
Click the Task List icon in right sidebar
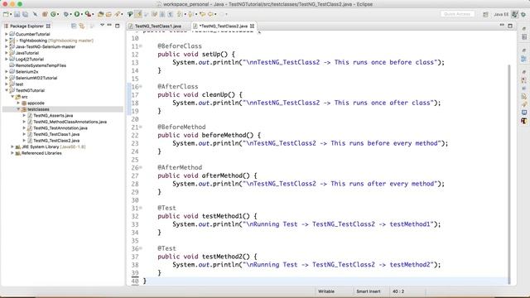coord(523,36)
